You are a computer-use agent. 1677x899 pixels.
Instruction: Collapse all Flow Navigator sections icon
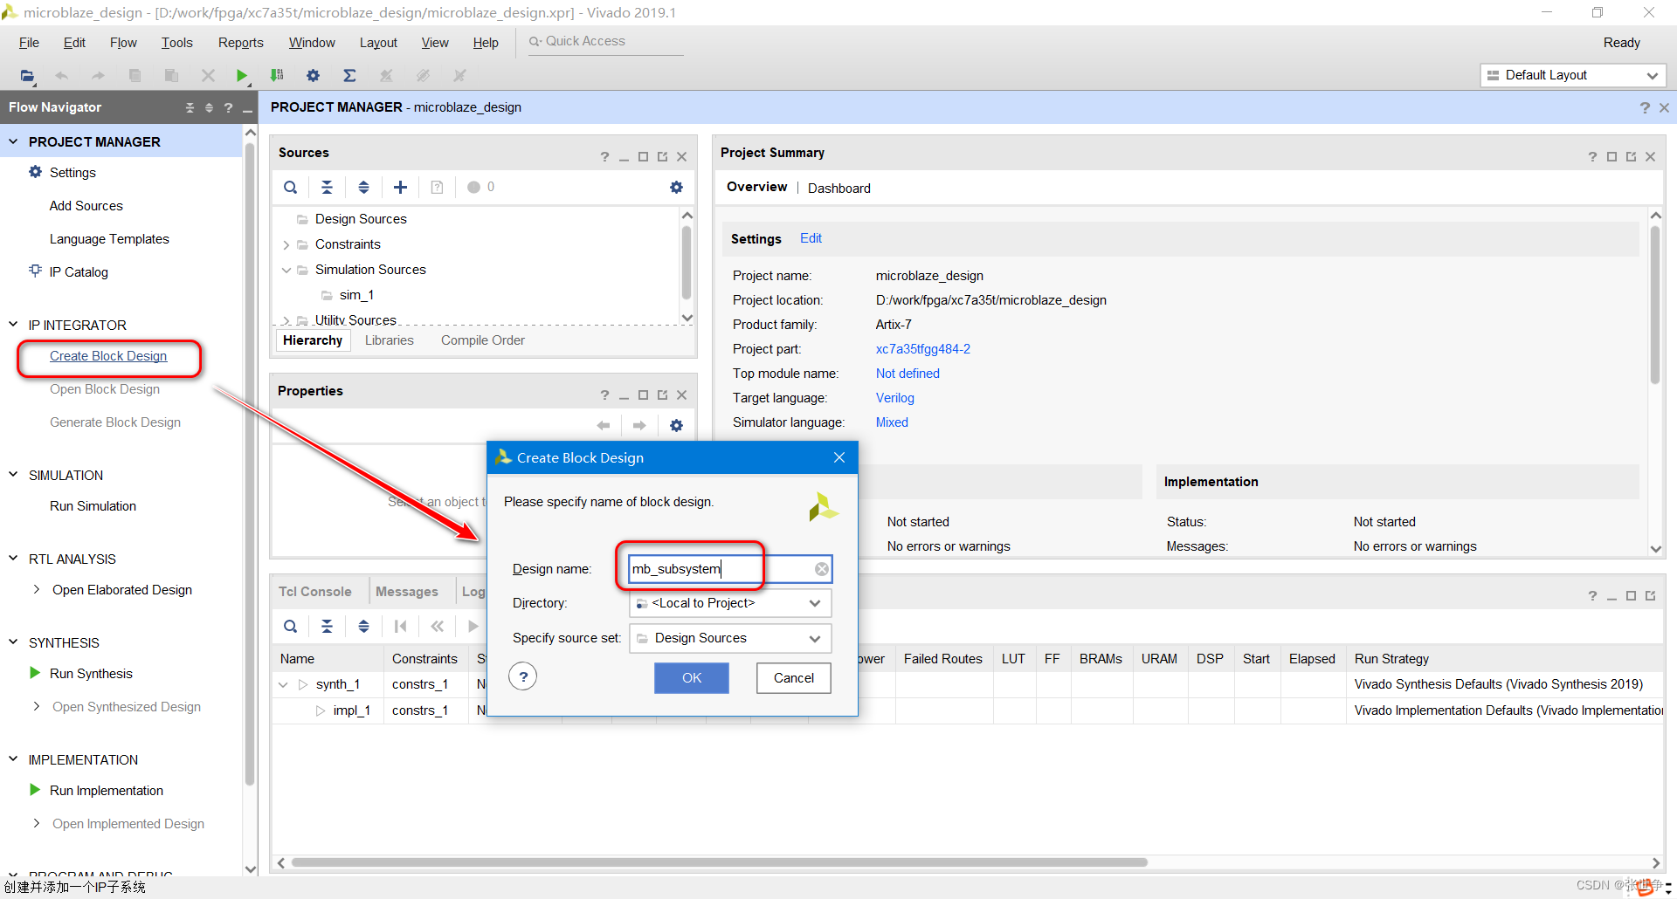pyautogui.click(x=190, y=107)
